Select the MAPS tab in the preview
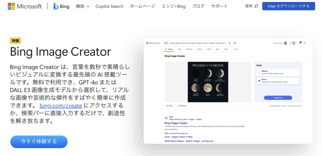Viewport: 322px width, 156px height. coord(218,49)
